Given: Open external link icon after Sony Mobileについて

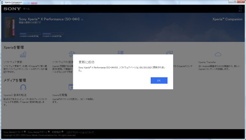Looking at the screenshot, I should coord(25,132).
